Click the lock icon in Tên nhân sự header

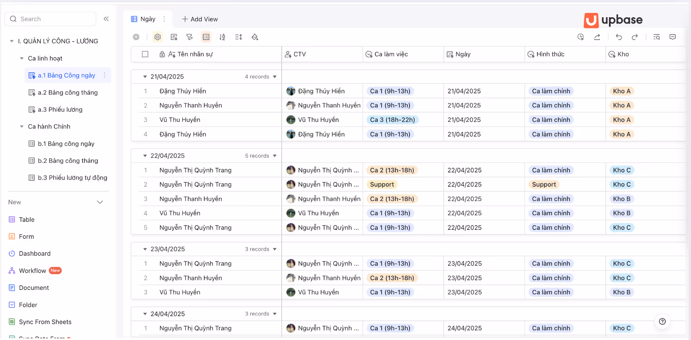[x=162, y=54]
